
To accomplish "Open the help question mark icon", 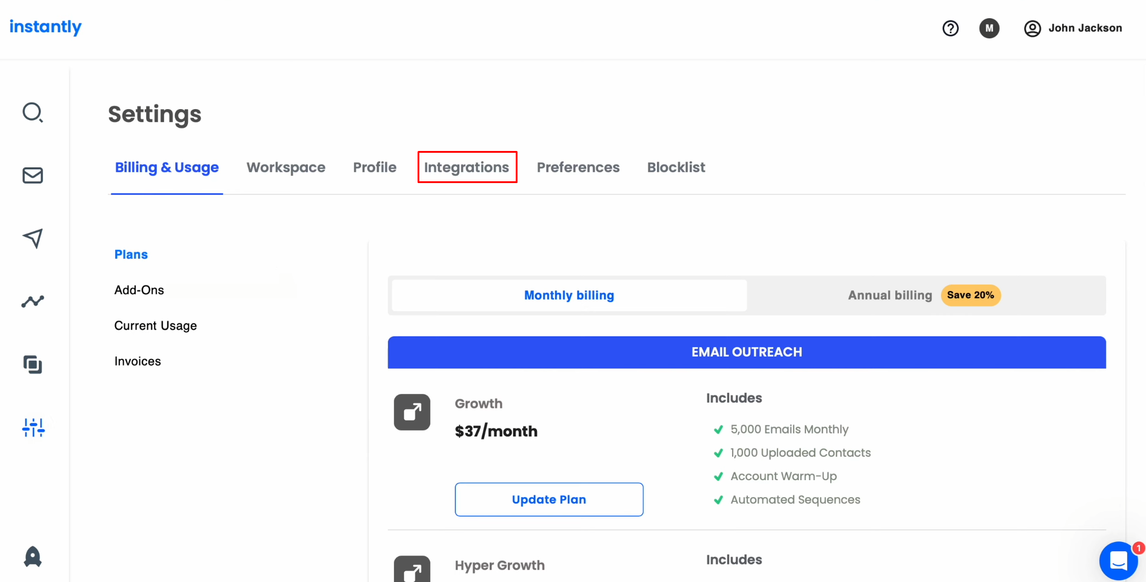I will (x=950, y=28).
